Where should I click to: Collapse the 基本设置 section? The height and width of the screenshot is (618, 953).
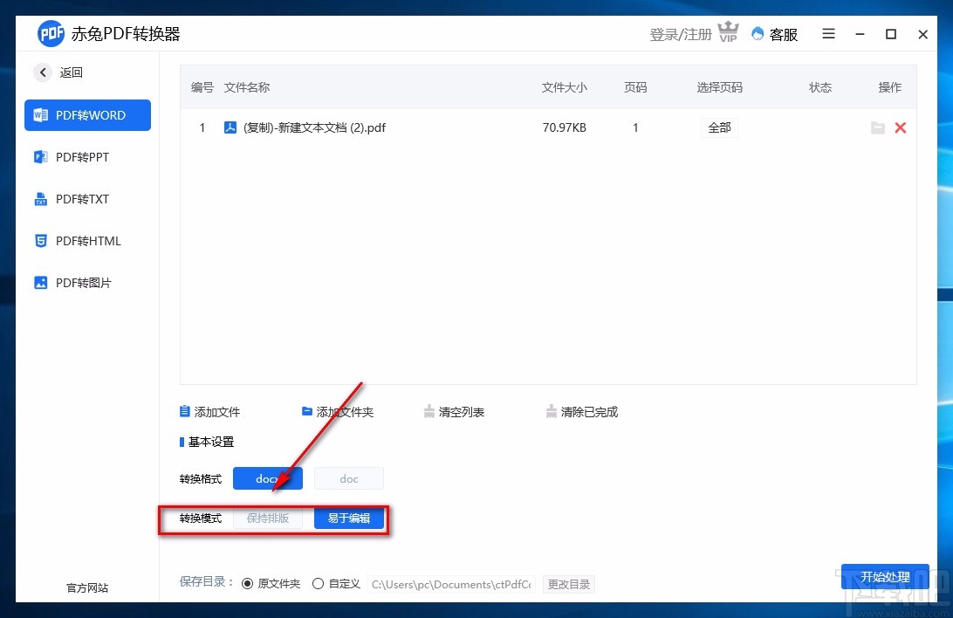(206, 442)
